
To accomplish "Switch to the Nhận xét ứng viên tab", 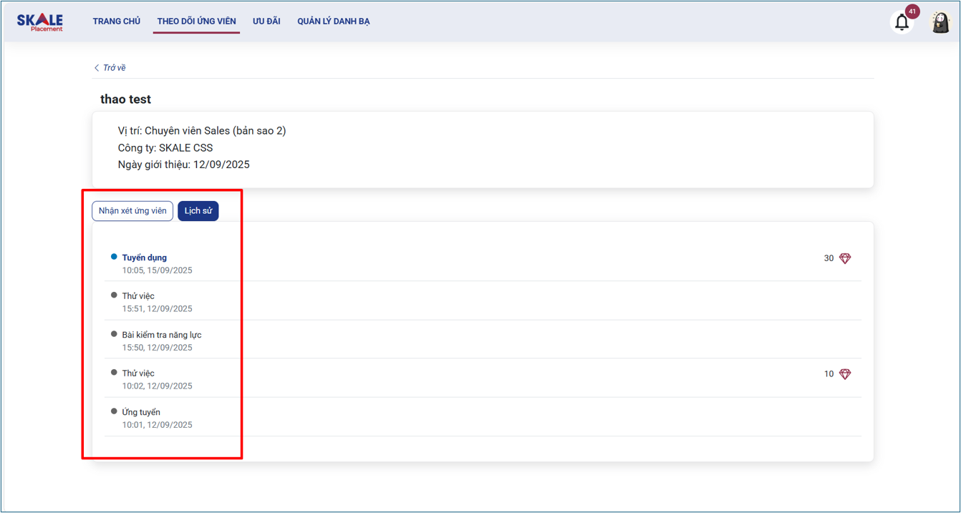I will [132, 211].
